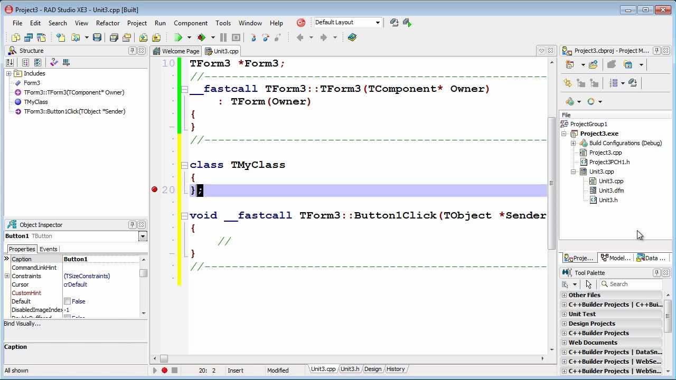This screenshot has height=380, width=676.
Task: Open the Unit3.h bottom tab
Action: click(350, 369)
